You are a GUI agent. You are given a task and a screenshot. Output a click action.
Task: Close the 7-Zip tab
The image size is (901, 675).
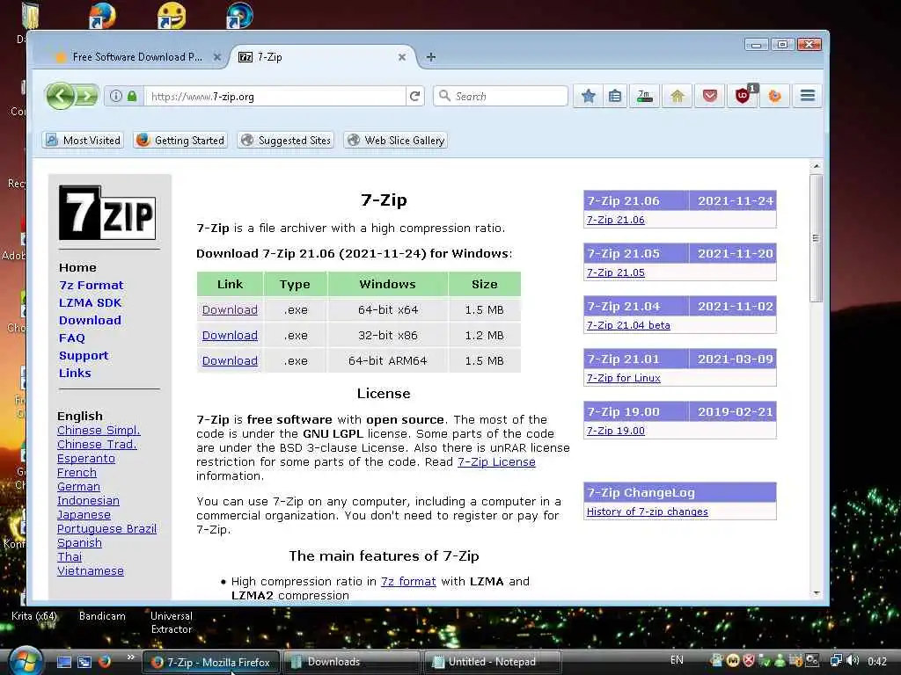click(401, 57)
